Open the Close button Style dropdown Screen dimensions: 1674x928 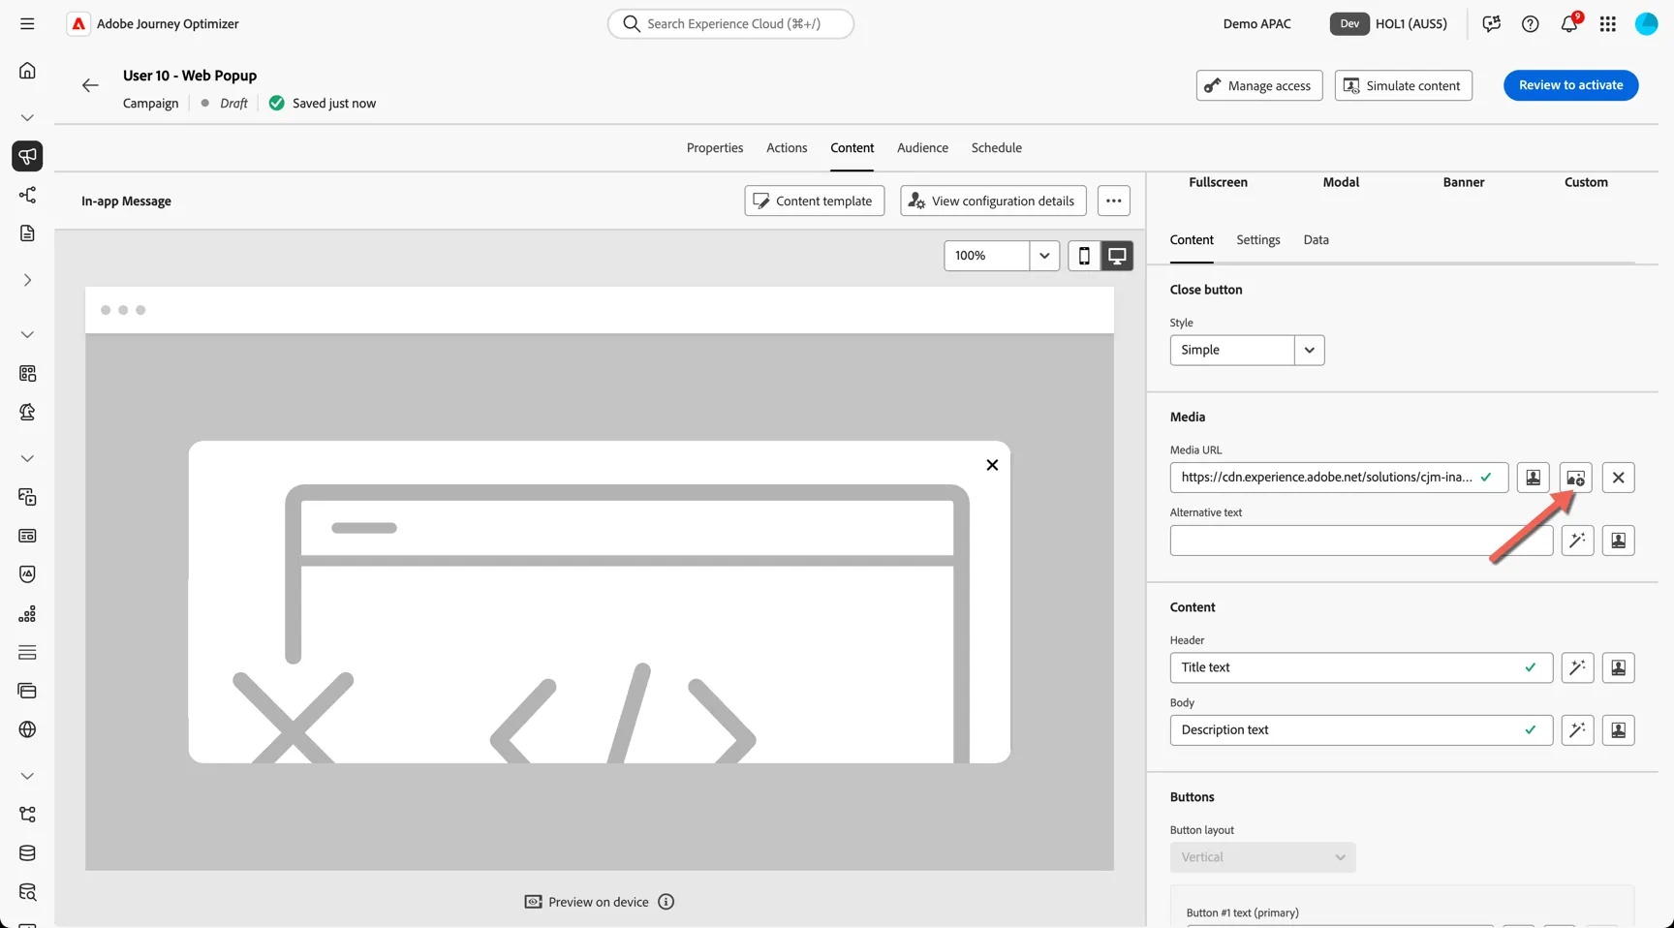point(1247,350)
